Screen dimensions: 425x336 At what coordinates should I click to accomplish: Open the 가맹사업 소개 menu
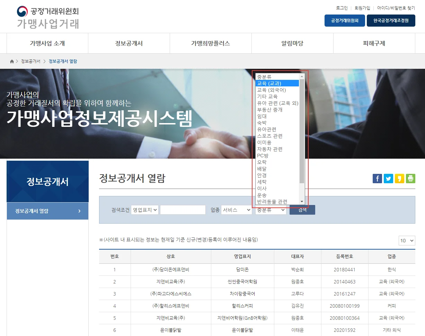click(x=47, y=44)
